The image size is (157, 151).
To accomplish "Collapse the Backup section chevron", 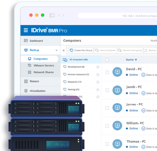I will [57, 50].
